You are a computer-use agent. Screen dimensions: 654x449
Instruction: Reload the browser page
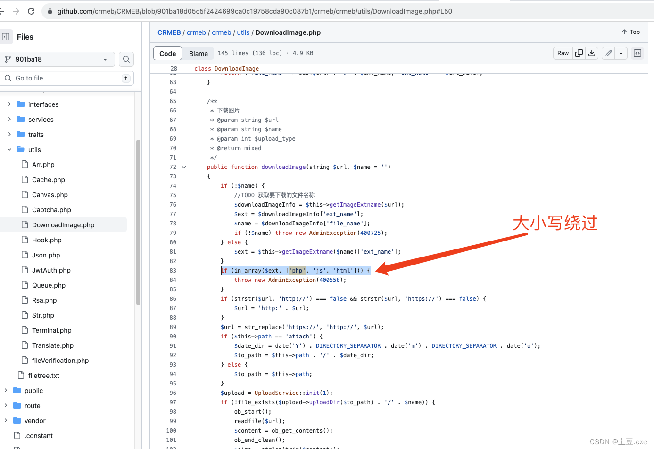[31, 11]
